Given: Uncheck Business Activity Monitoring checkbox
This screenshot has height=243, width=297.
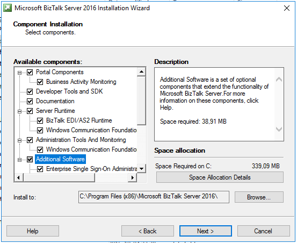Looking at the screenshot, I should pos(40,82).
